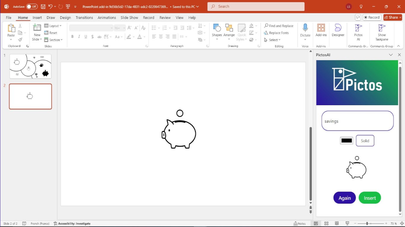The width and height of the screenshot is (405, 227).
Task: Open the font size combo box
Action: pyautogui.click(x=120, y=28)
